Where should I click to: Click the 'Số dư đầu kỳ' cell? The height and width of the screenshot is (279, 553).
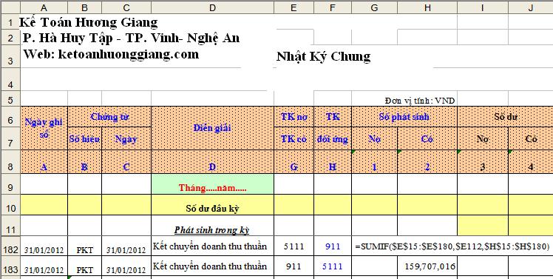(212, 205)
